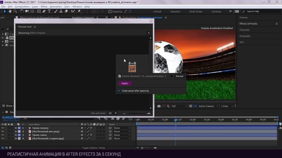This screenshot has width=282, height=158.
Task: Switch to the Small Screen workspace
Action: point(196,11)
